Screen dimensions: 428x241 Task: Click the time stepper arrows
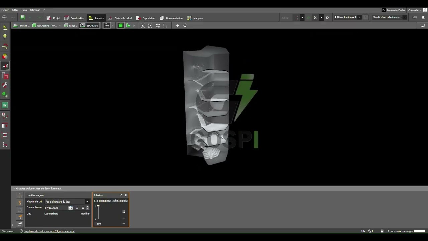(87, 208)
